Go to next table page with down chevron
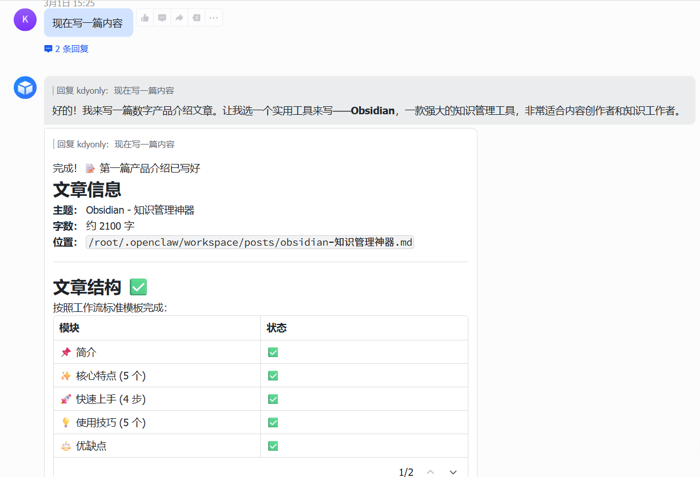Viewport: 700px width, 477px height. pyautogui.click(x=453, y=472)
